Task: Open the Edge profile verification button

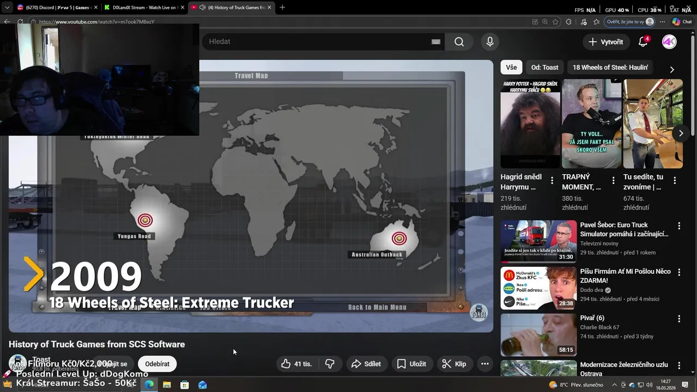Action: click(630, 22)
